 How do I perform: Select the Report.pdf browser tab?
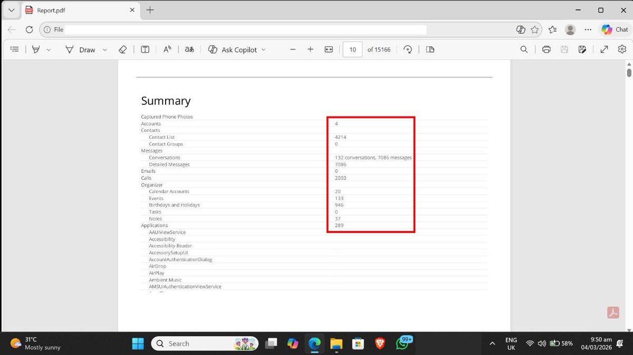coord(81,10)
